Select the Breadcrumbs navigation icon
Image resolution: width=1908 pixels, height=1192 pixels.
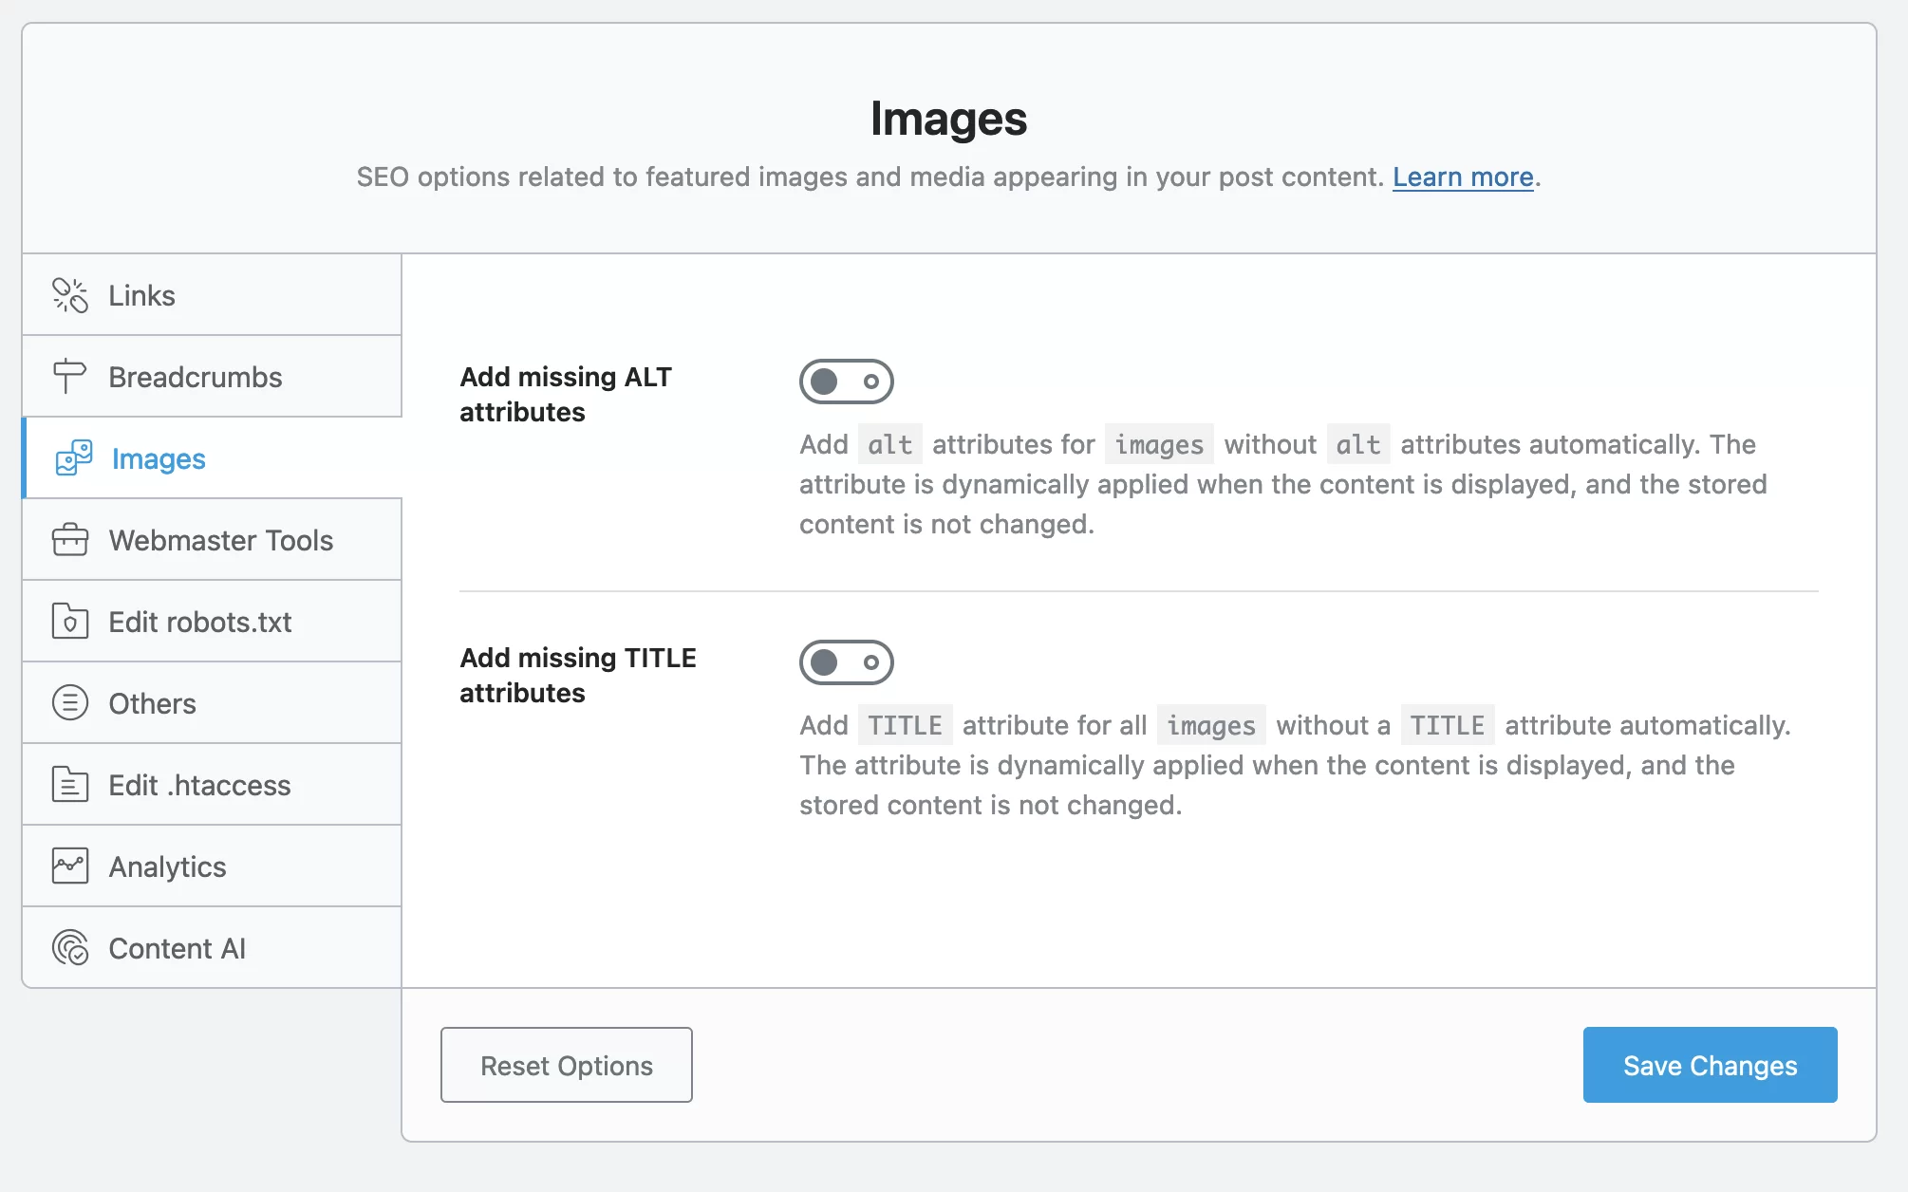pyautogui.click(x=70, y=376)
